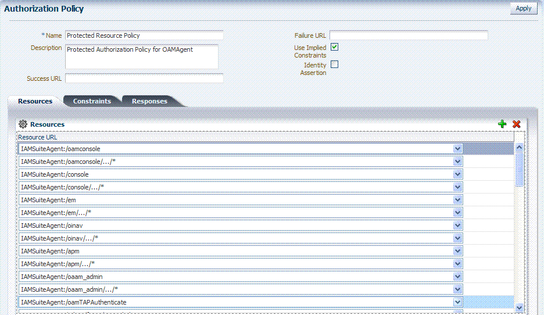Open dropdown for IAMSuiteAgent:/em
Viewport: 544px width, 315px height.
coord(457,200)
